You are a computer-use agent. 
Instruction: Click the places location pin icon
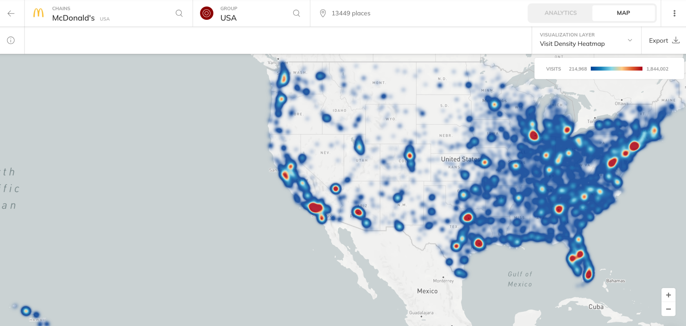322,13
